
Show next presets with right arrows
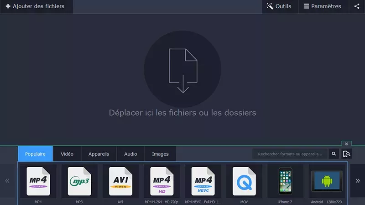pos(358,180)
